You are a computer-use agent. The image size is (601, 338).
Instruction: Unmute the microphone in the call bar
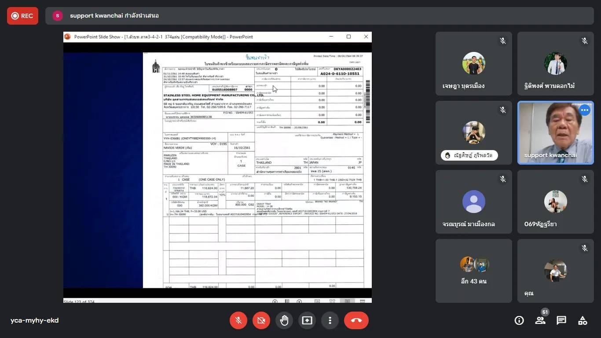click(x=238, y=320)
